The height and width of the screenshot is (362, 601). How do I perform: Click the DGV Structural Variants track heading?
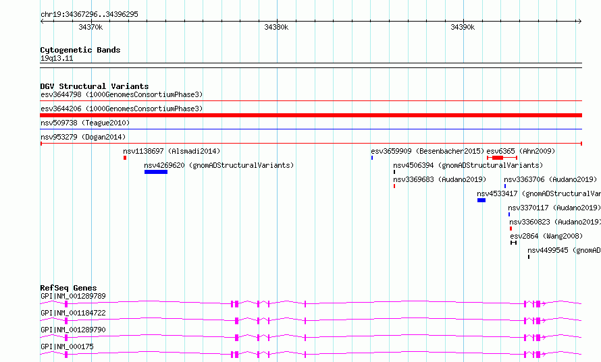coord(95,86)
